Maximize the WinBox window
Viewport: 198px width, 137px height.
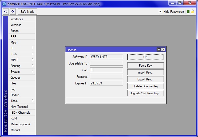[x=180, y=3]
